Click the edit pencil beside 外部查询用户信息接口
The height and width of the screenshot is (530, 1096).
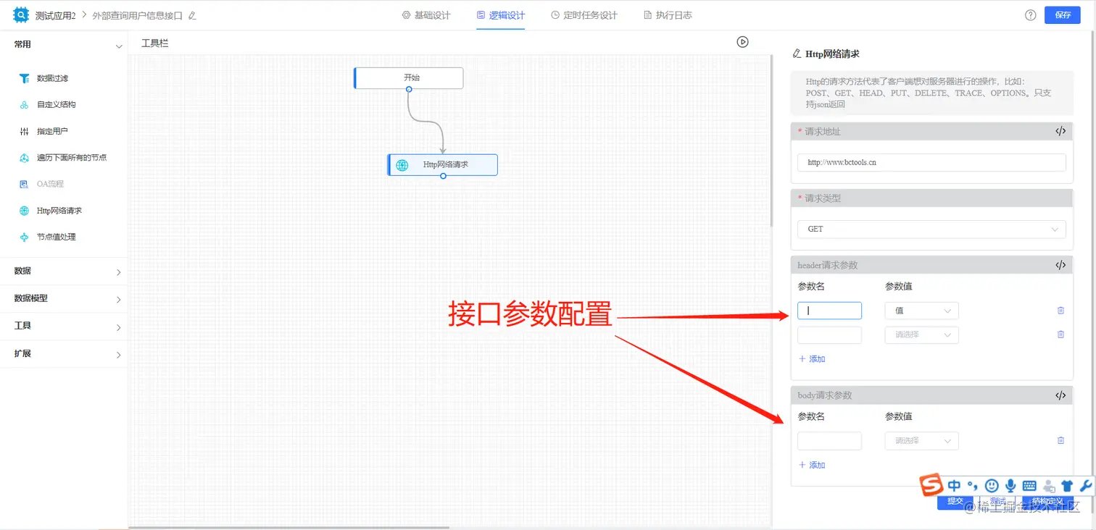[x=192, y=15]
